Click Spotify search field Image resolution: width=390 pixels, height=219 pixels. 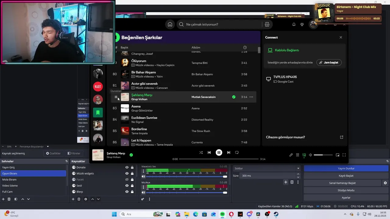coord(219,24)
